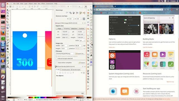Open the Units px dropdown
The image size is (179, 101).
point(82,40)
